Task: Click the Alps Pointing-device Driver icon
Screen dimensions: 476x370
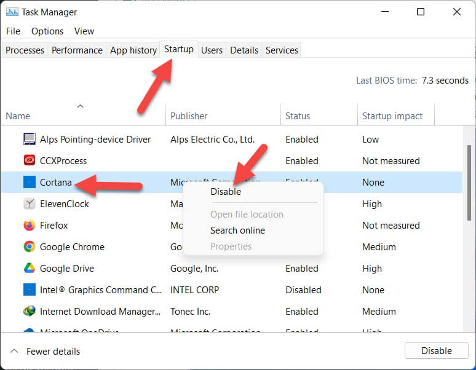Action: pos(29,140)
